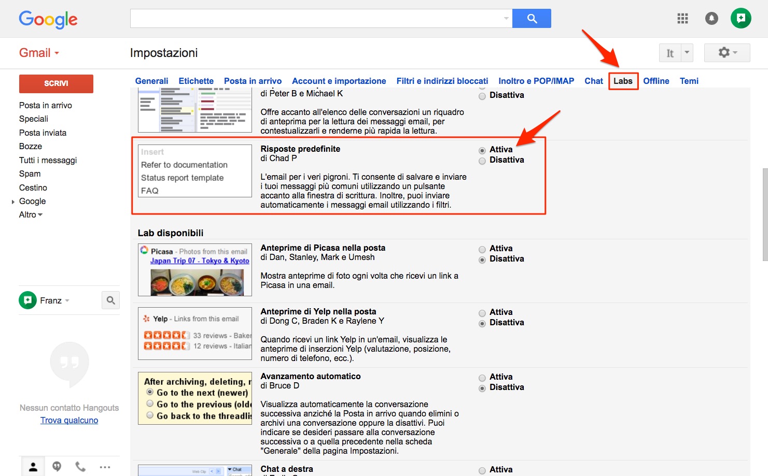Image resolution: width=768 pixels, height=476 pixels.
Task: Expand the Gmail dropdown menu
Action: tap(39, 53)
